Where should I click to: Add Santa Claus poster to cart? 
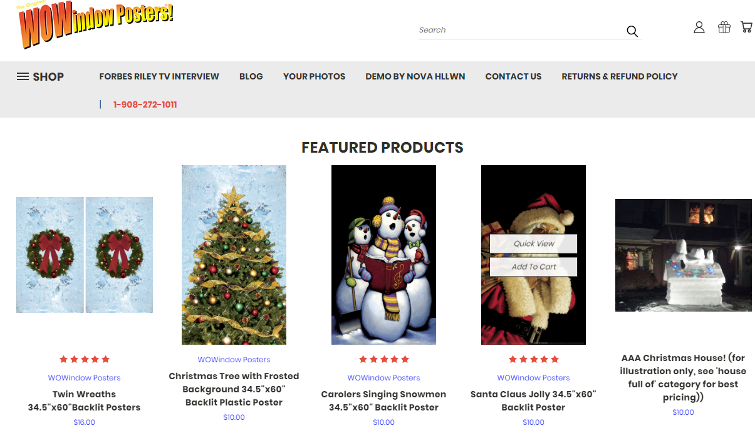pyautogui.click(x=533, y=267)
